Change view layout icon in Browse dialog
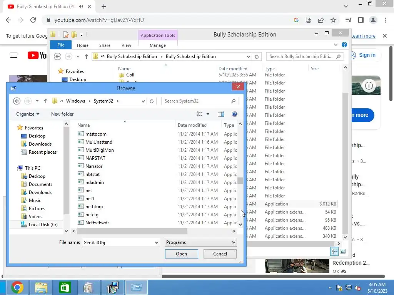This screenshot has height=295, width=394. [200, 114]
